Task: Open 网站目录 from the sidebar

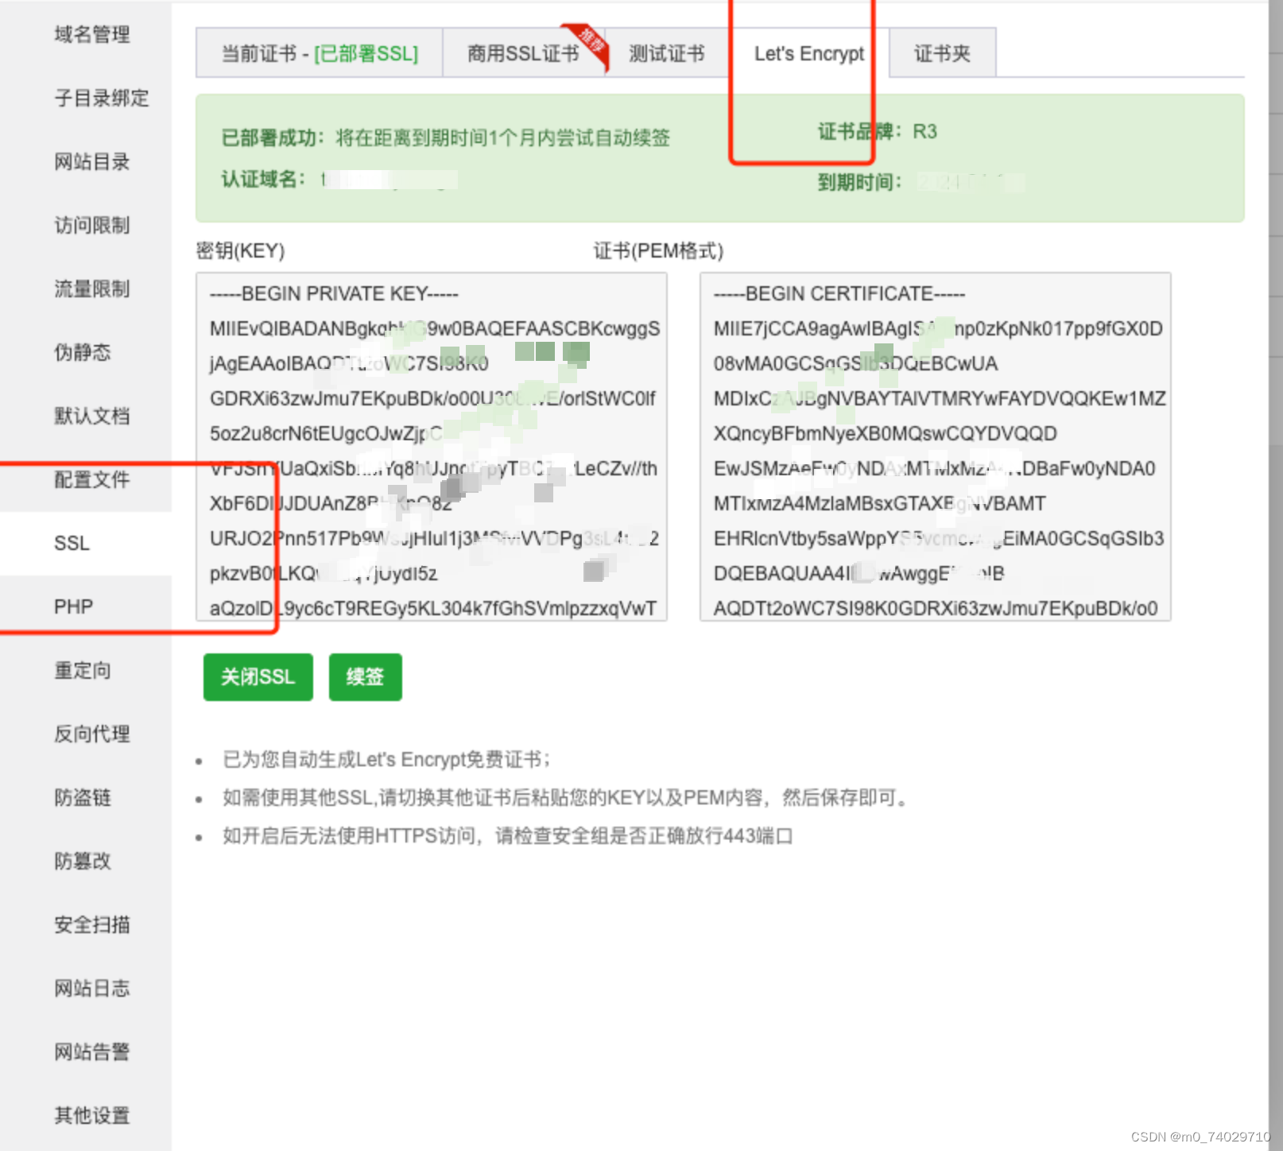Action: point(91,162)
